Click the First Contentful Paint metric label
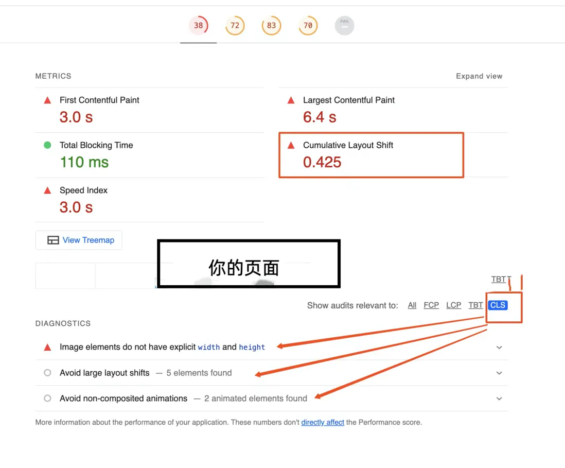The width and height of the screenshot is (565, 468). coord(99,100)
